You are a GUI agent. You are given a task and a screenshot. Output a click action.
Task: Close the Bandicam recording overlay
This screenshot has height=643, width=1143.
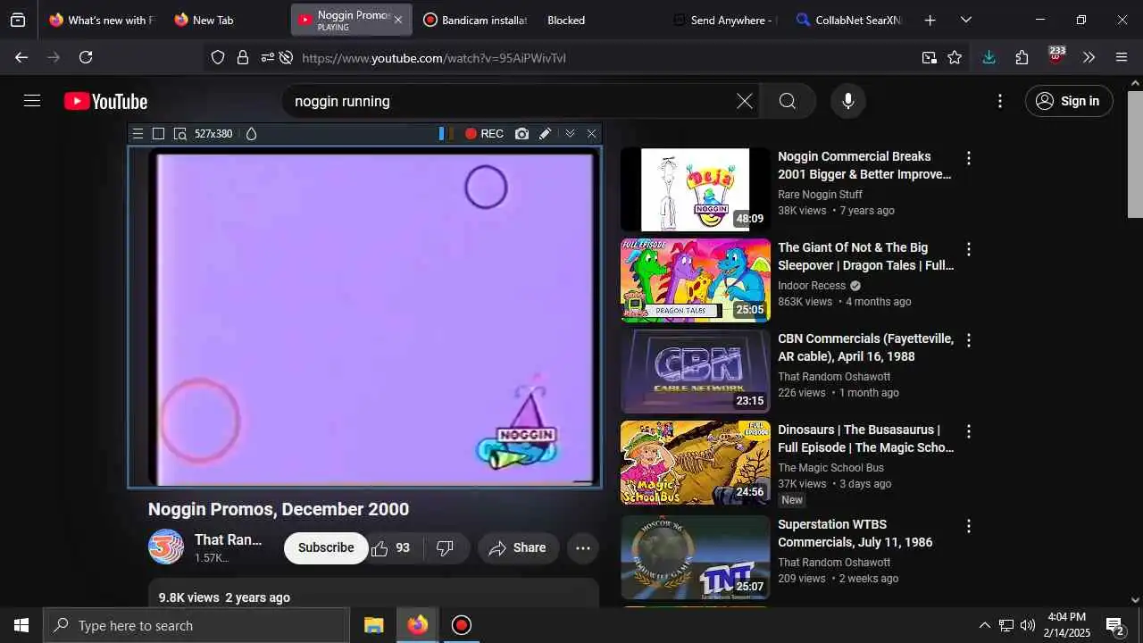tap(591, 134)
